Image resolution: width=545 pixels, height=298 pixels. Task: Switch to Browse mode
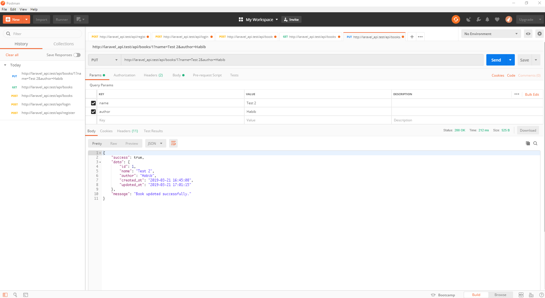point(500,295)
